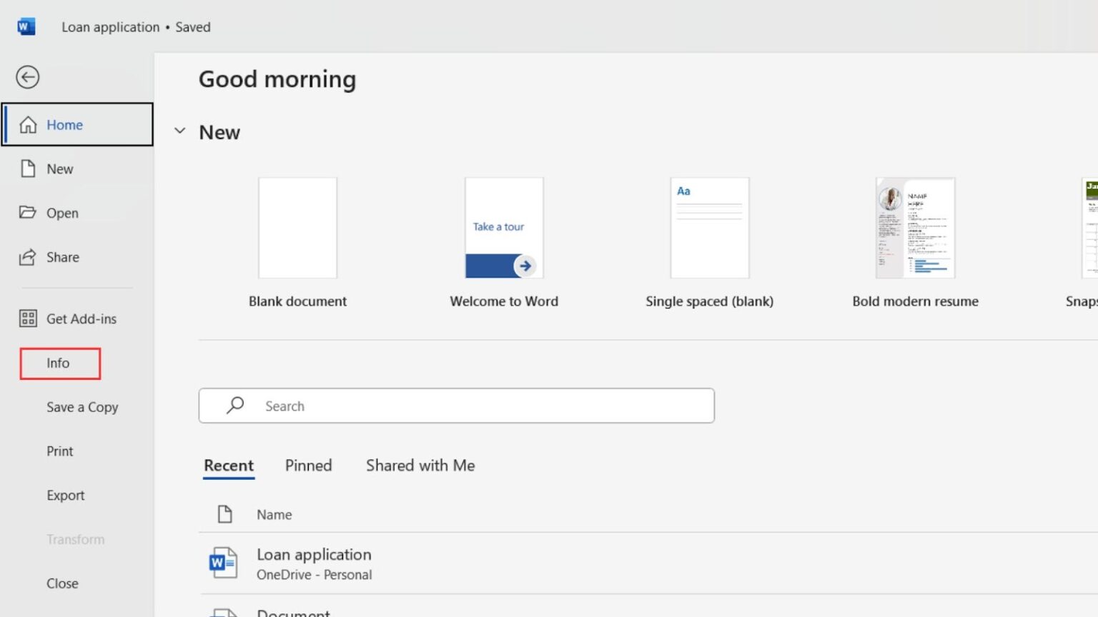Screen dimensions: 1098x617
Task: Open the recent Loan application document
Action: pyautogui.click(x=314, y=554)
